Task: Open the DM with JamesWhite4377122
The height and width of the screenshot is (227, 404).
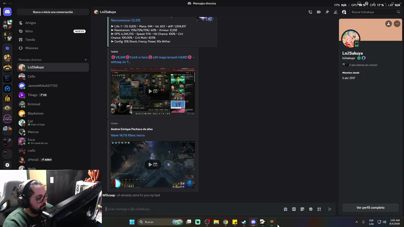Action: pyautogui.click(x=53, y=86)
